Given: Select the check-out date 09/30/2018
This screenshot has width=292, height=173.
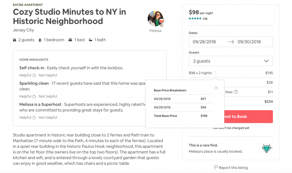Looking at the screenshot, I should pyautogui.click(x=249, y=42).
